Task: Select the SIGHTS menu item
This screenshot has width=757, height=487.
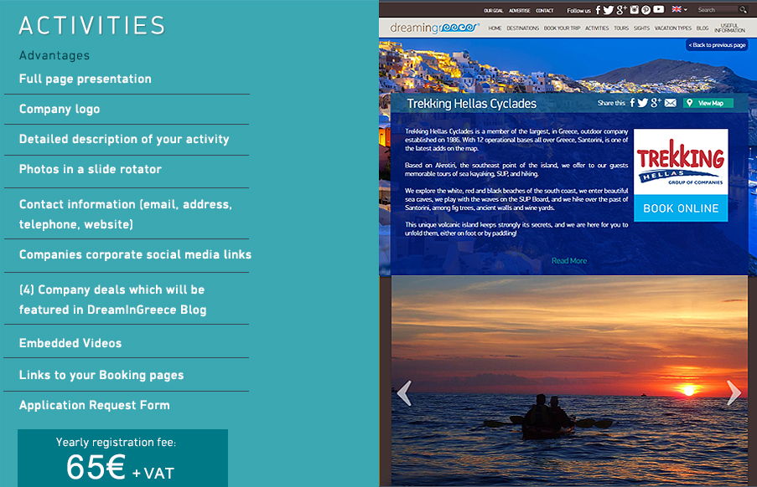Action: (x=641, y=28)
